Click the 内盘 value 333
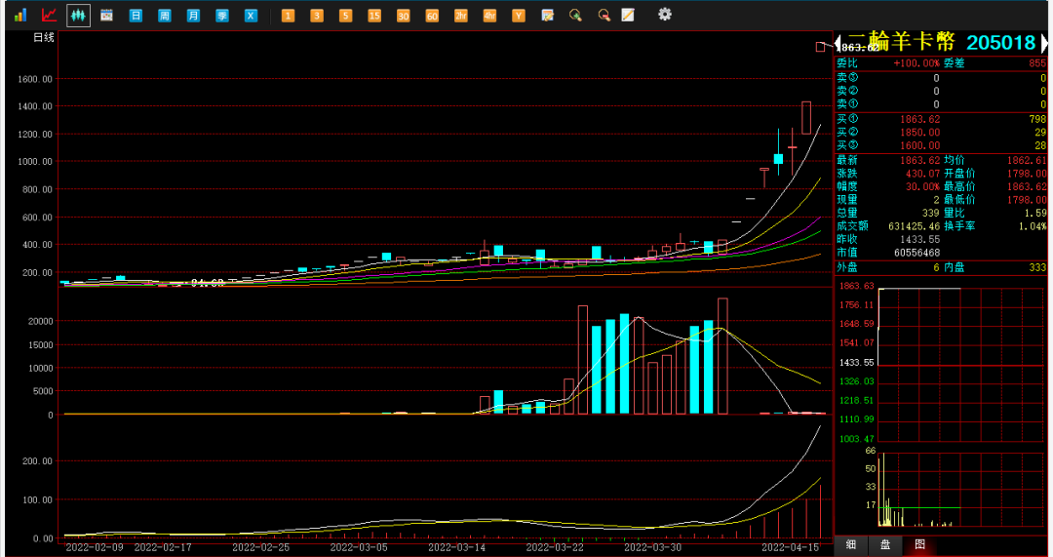Screen dimensions: 1053x557 [1037, 267]
